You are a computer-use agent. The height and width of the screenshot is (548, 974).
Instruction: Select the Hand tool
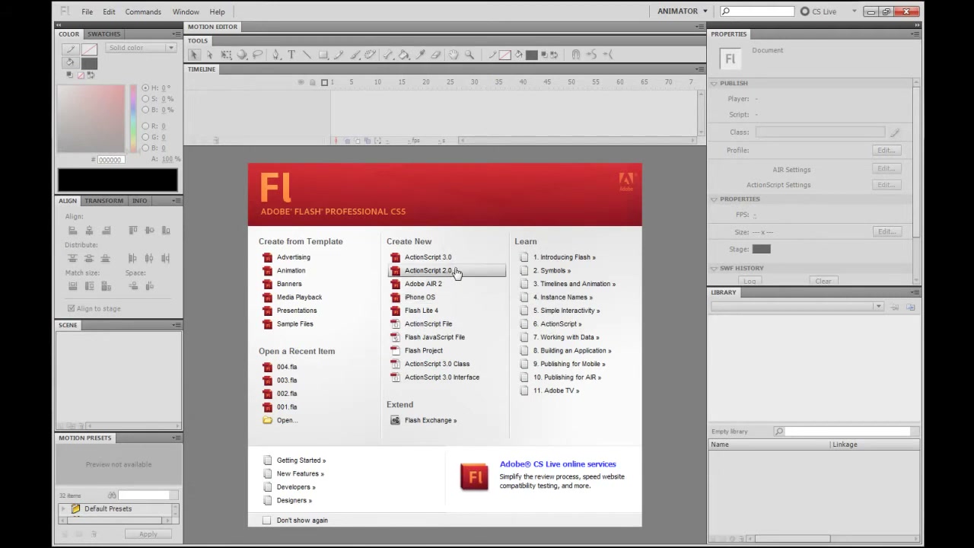click(454, 55)
